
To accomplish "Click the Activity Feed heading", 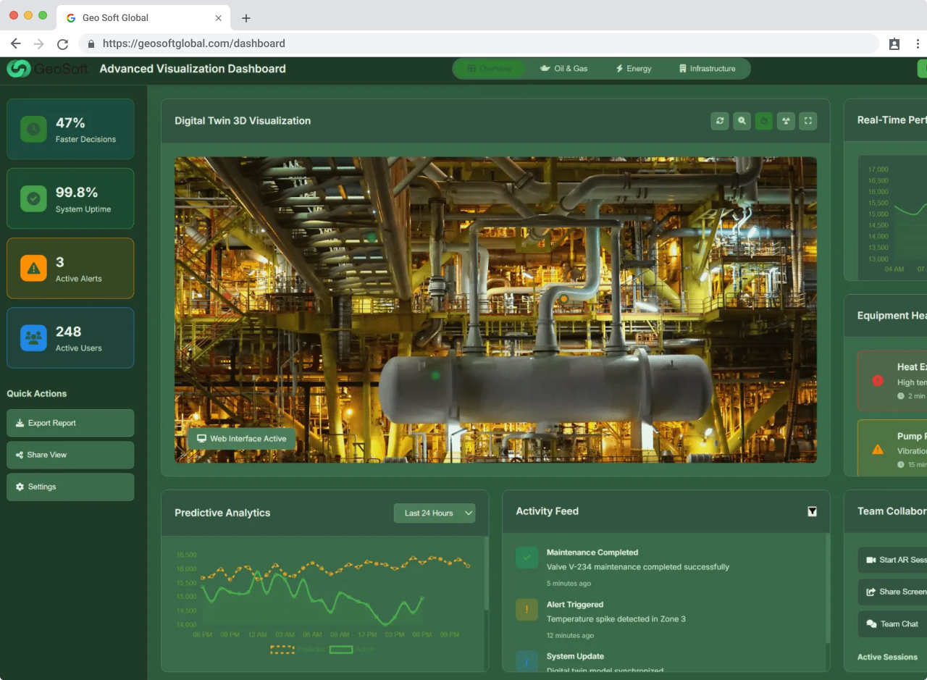I will pos(548,511).
